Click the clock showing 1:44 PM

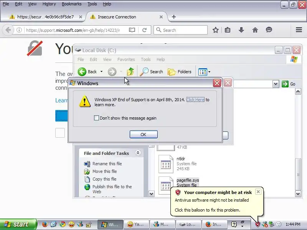pyautogui.click(x=293, y=224)
